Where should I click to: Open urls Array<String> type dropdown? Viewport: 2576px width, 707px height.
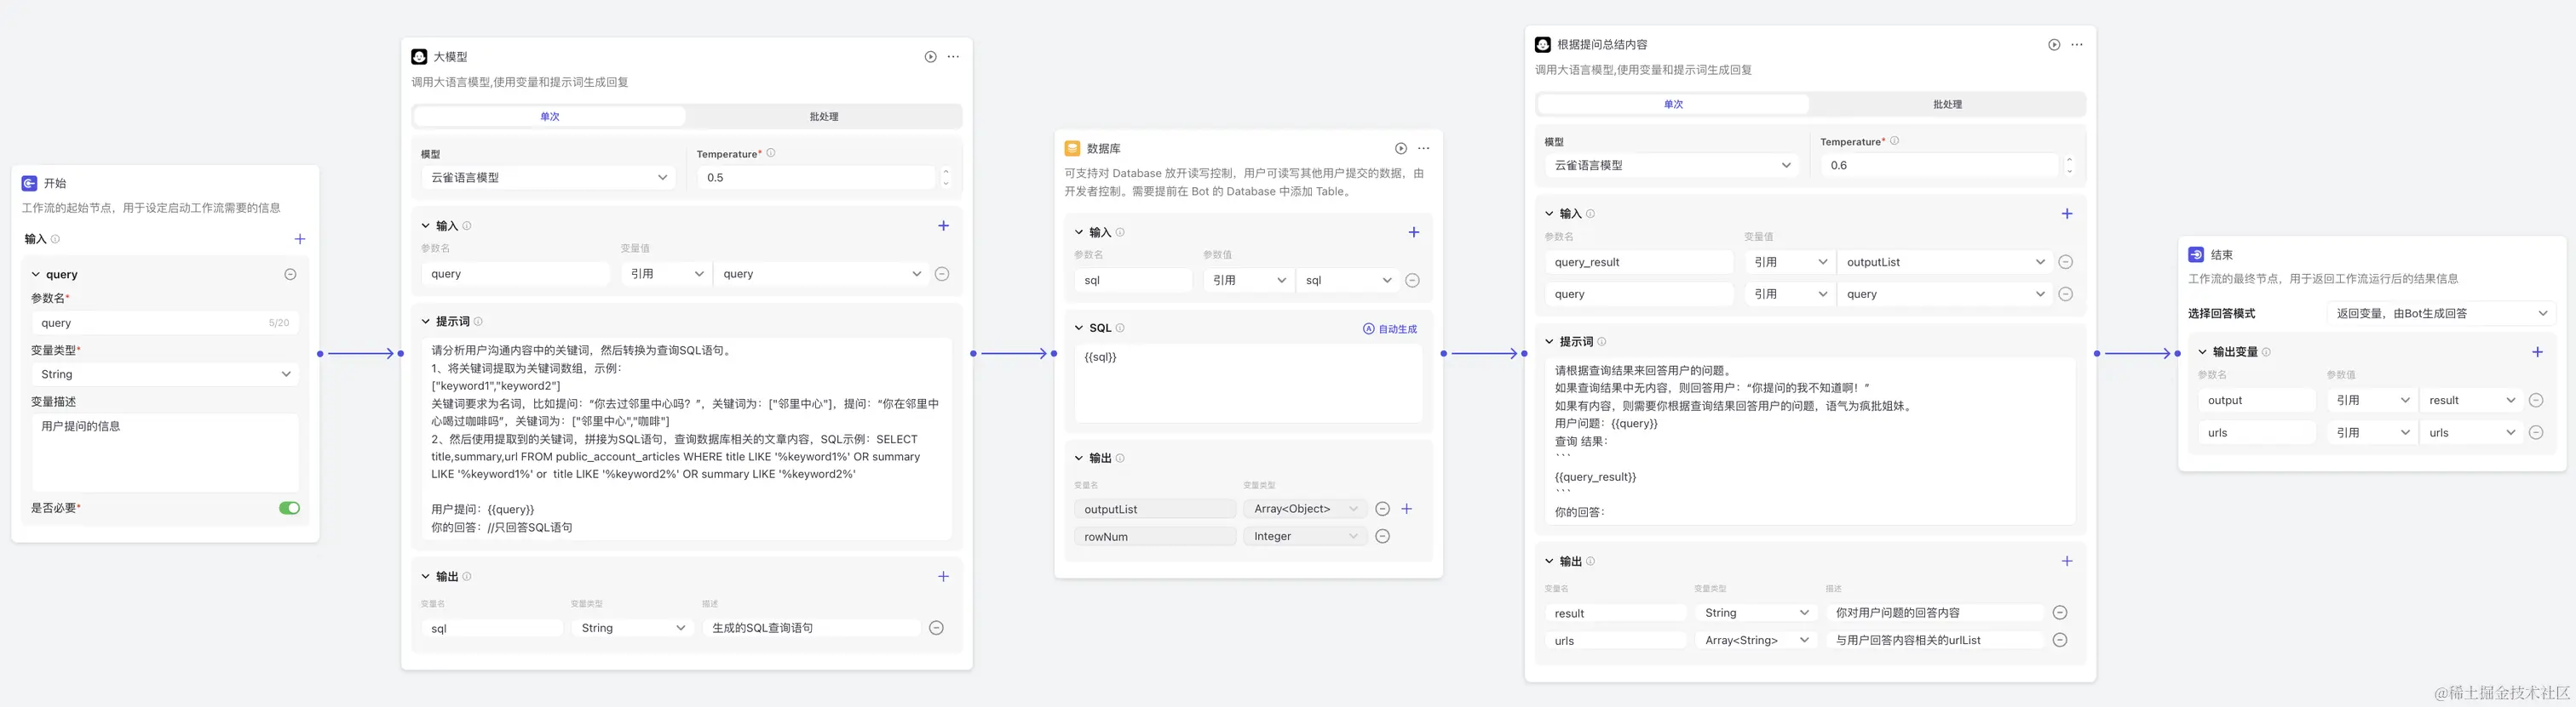pyautogui.click(x=1757, y=640)
